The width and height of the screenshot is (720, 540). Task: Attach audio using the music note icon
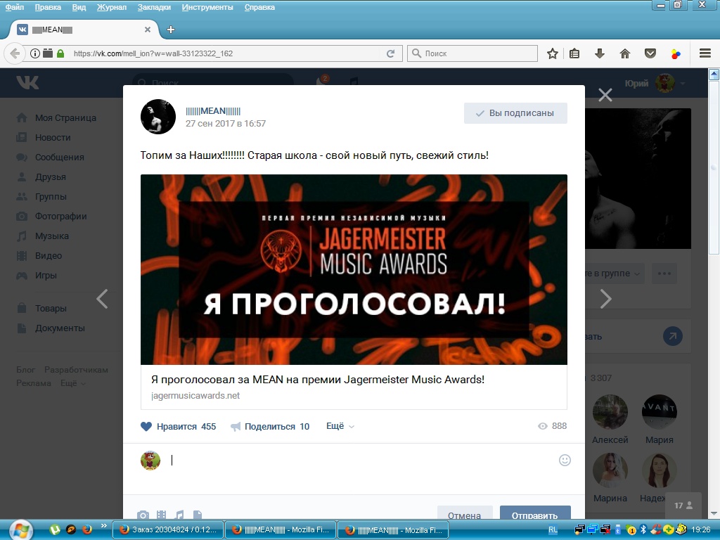tap(179, 515)
